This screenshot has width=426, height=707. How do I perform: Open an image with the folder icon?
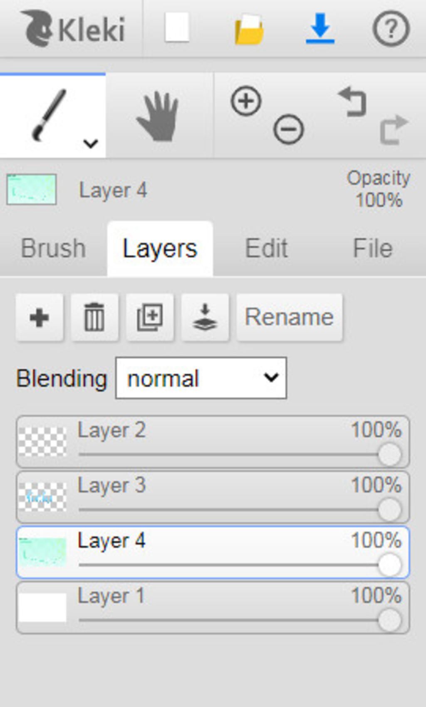[249, 29]
